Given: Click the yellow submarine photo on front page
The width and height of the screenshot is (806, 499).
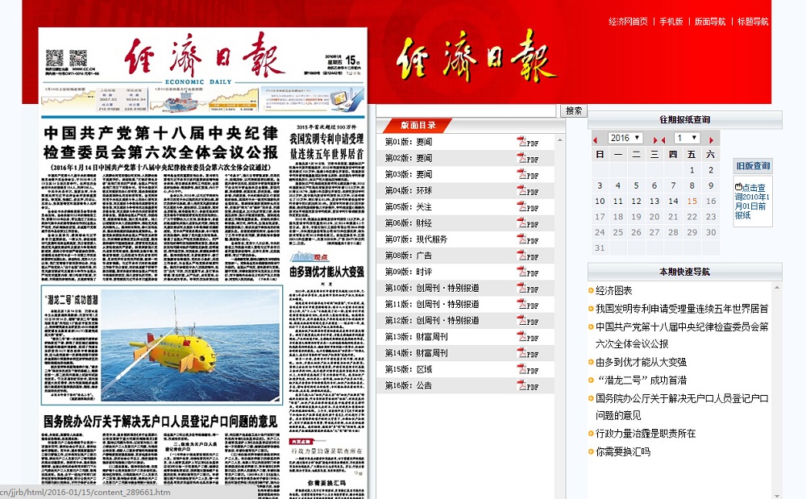Looking at the screenshot, I should click(191, 346).
